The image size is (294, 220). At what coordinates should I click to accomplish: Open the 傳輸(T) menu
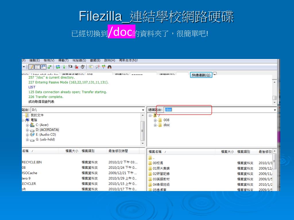coord(63,60)
